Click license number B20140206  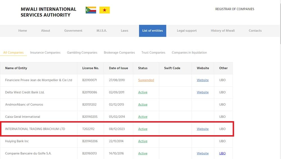[x=90, y=141]
